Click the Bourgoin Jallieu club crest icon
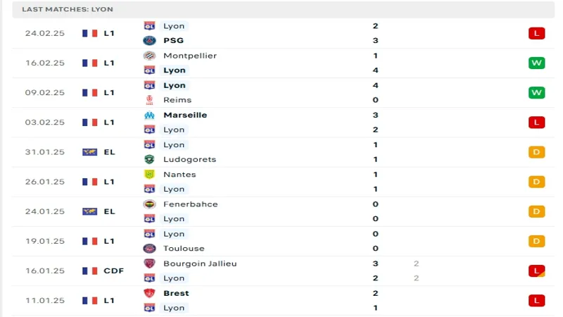 [x=149, y=263]
